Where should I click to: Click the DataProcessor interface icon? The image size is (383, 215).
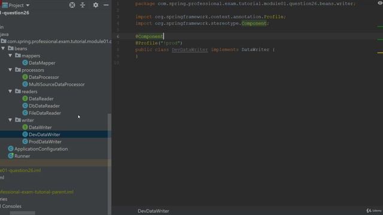pos(25,77)
